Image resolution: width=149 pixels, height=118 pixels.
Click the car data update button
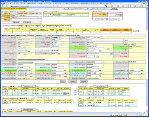coord(73,81)
